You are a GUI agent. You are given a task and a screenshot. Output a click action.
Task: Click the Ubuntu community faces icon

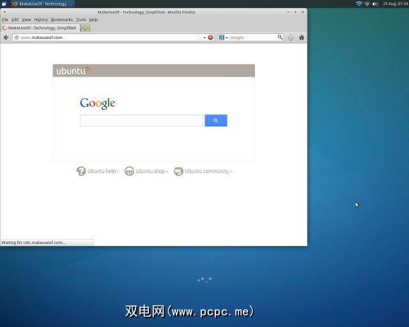point(178,171)
